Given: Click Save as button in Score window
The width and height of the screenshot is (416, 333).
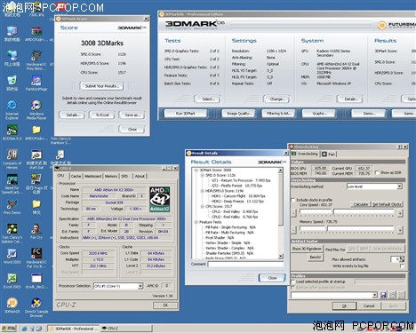Looking at the screenshot, I should (x=132, y=115).
